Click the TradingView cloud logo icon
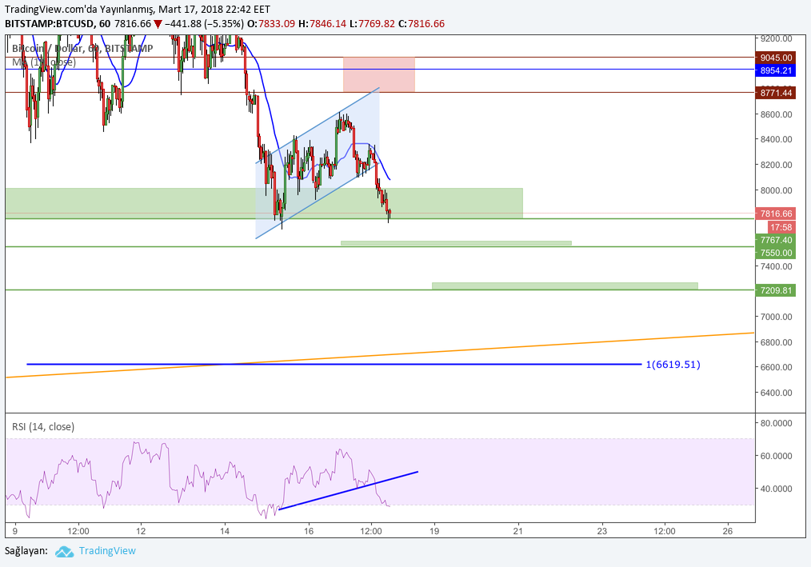Screen dimensions: 811x567 (64, 551)
